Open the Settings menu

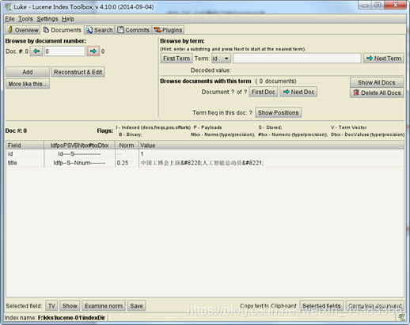[47, 19]
